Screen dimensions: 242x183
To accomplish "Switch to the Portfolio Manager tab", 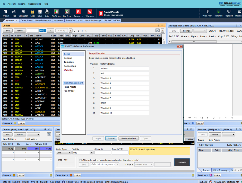I will (x=93, y=21).
